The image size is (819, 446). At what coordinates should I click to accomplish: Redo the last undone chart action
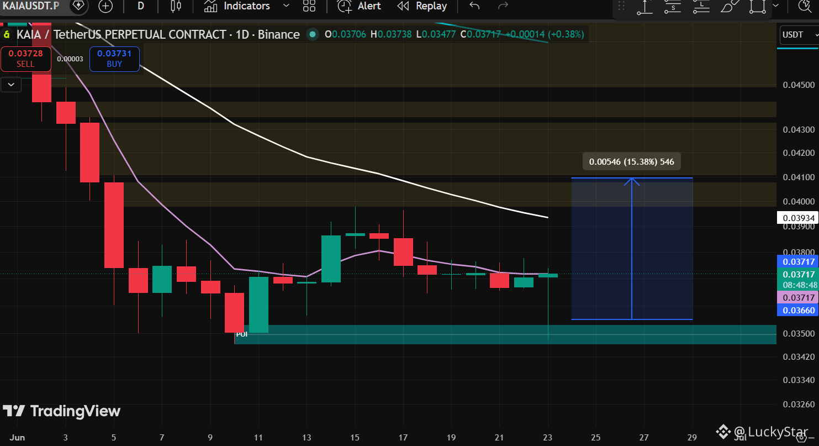coord(503,6)
